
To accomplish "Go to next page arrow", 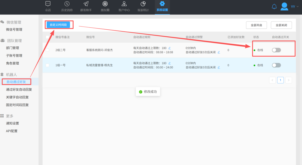I will (289, 80).
